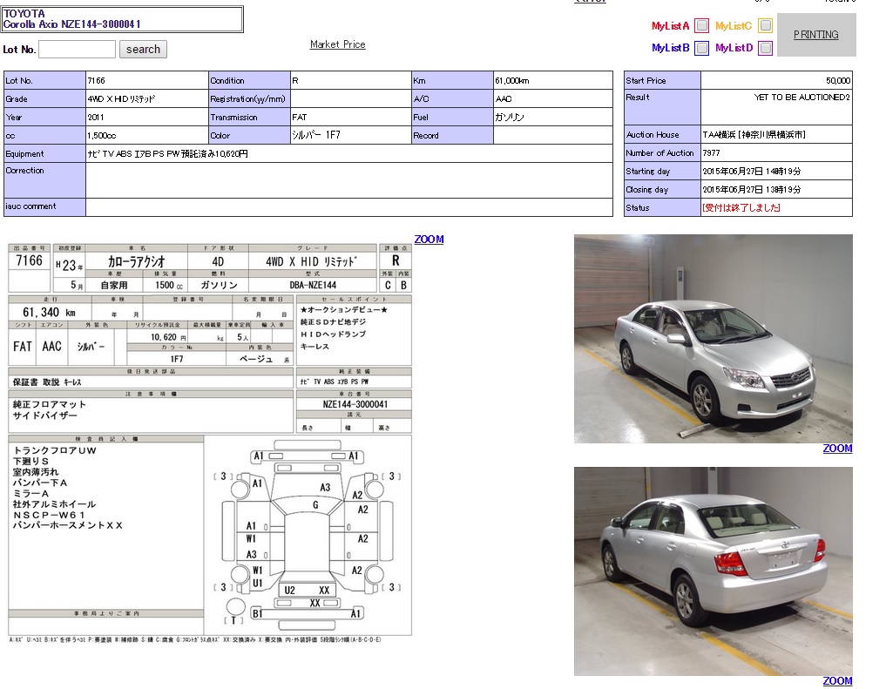Open the rear view car photo
This screenshot has width=886, height=689.
[713, 571]
